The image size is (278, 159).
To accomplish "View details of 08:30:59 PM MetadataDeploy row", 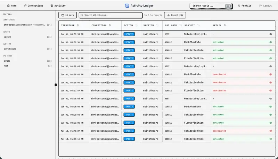I will 271,34.
